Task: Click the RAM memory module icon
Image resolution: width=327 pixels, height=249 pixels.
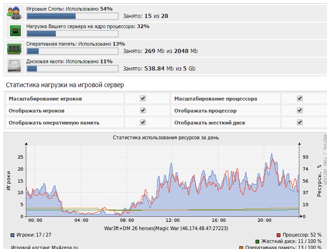Action: click(13, 48)
